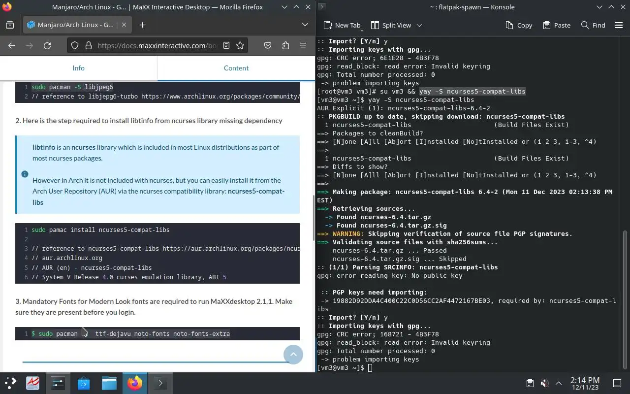Open Firefox extensions menu
The width and height of the screenshot is (630, 394).
pyautogui.click(x=285, y=45)
